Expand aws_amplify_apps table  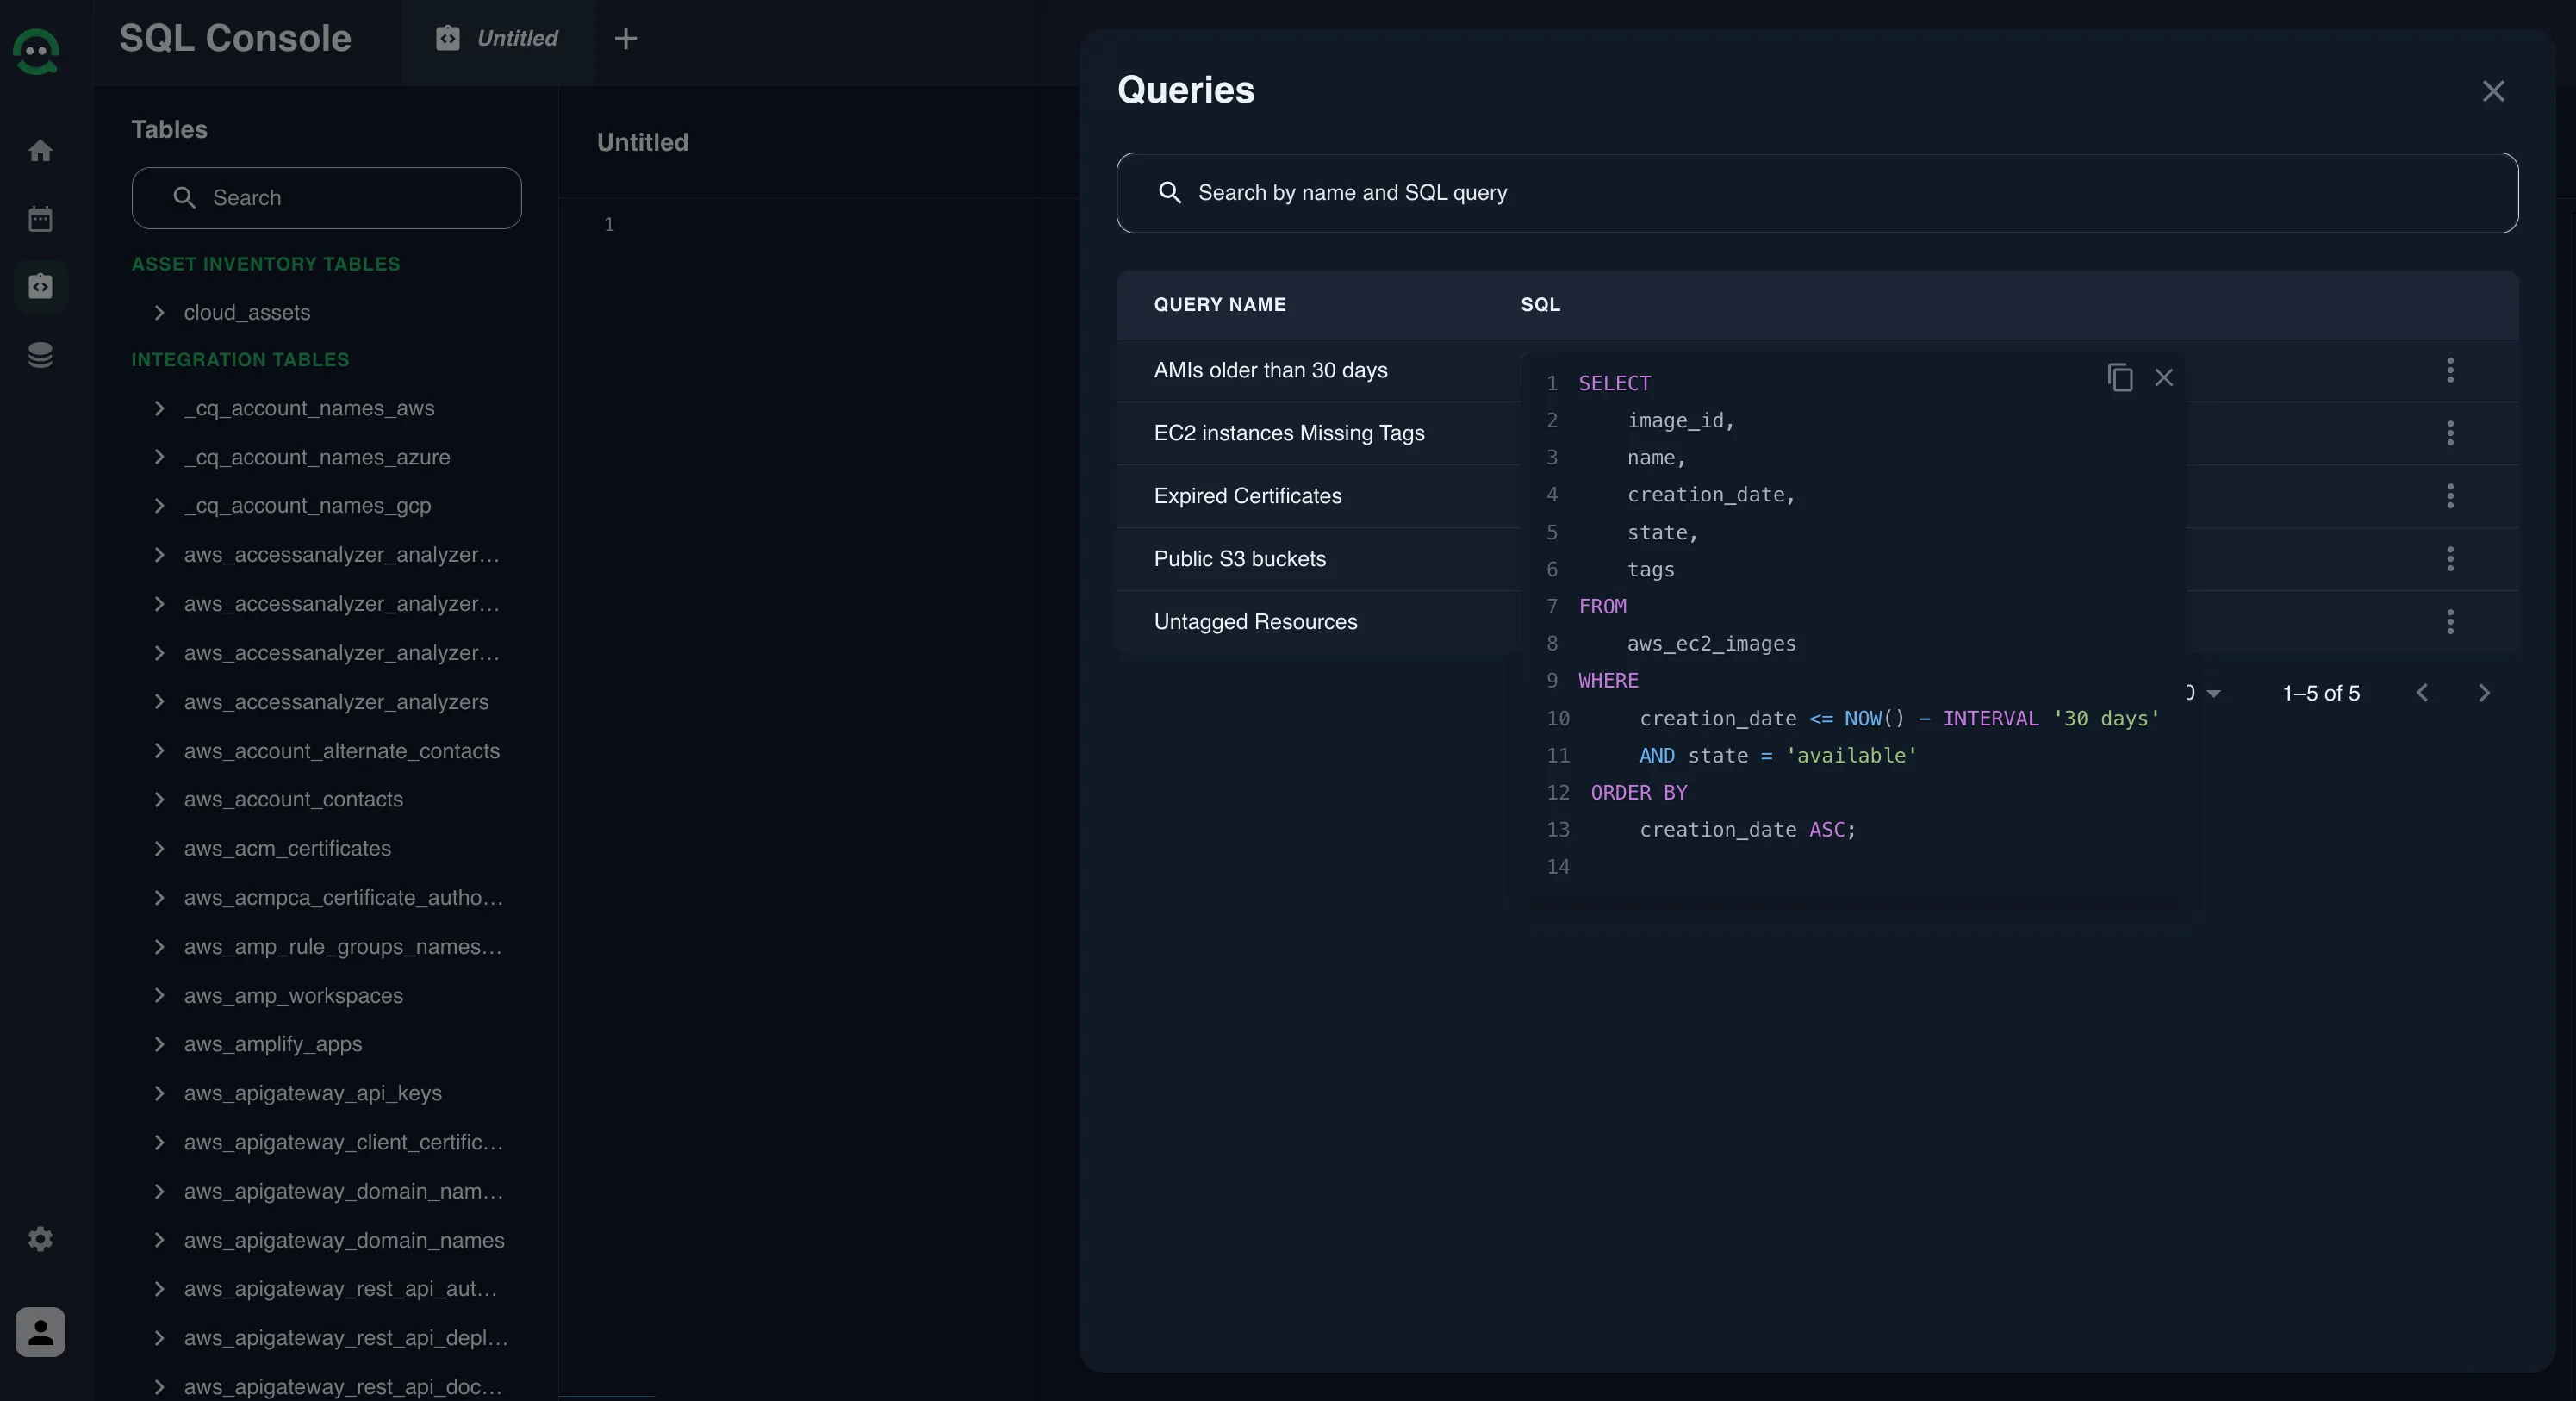159,1044
